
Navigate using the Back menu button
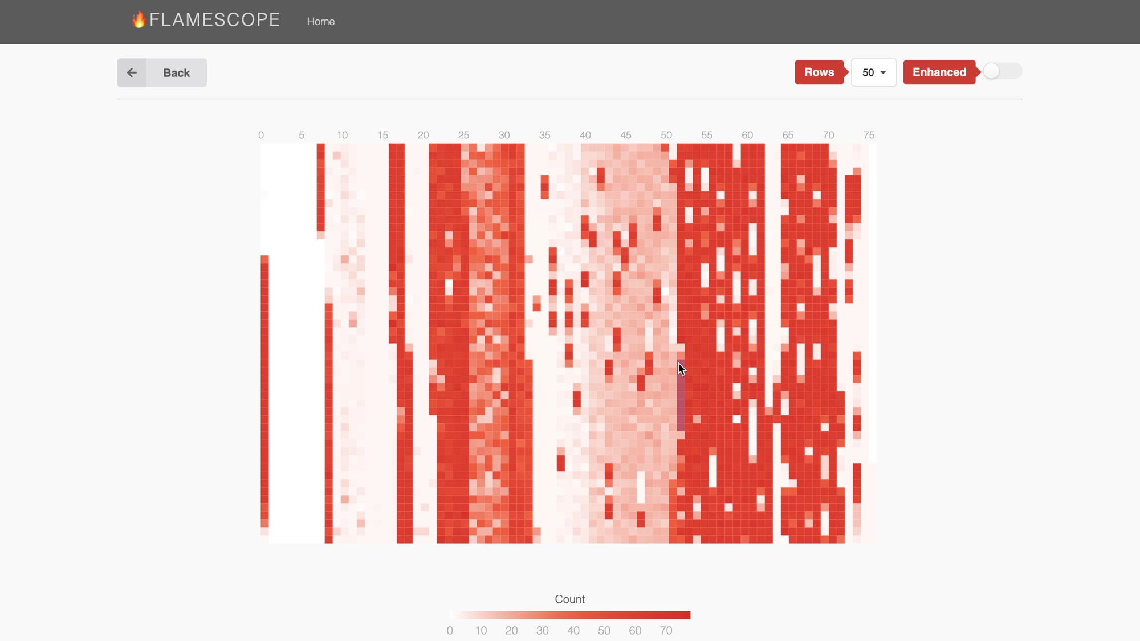(162, 72)
